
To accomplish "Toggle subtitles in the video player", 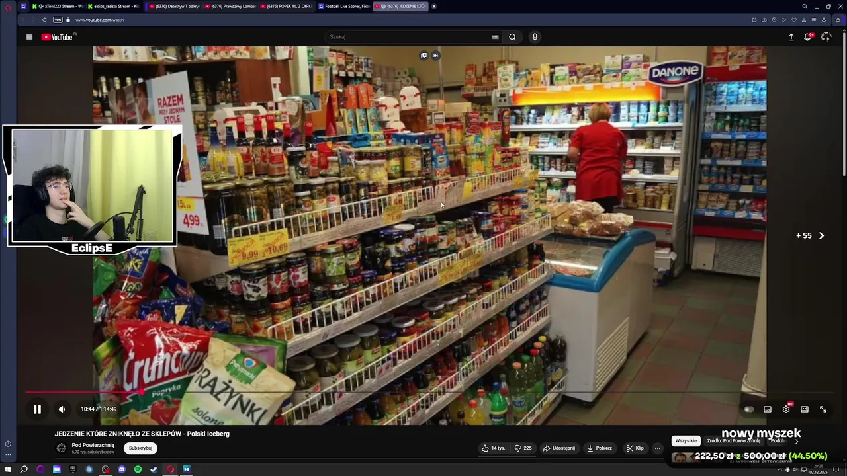I will tap(768, 409).
